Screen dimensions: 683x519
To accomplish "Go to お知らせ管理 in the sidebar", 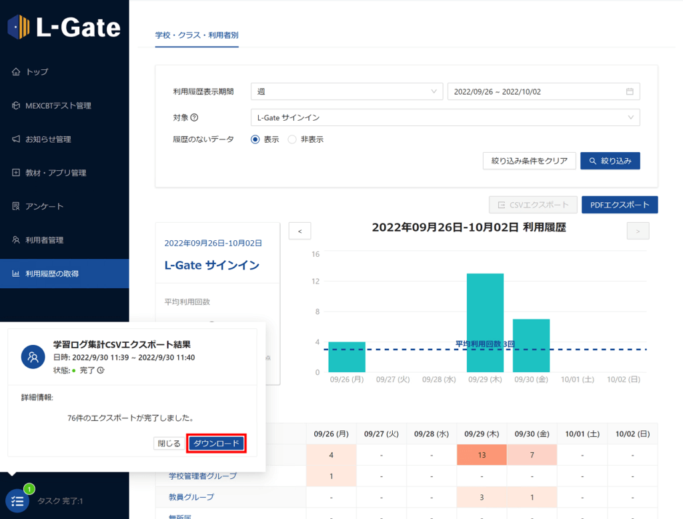I will pyautogui.click(x=65, y=139).
